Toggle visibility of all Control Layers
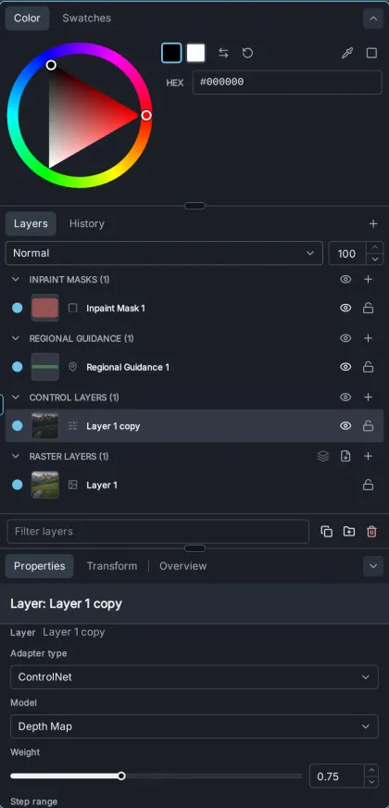The image size is (389, 808). 345,398
